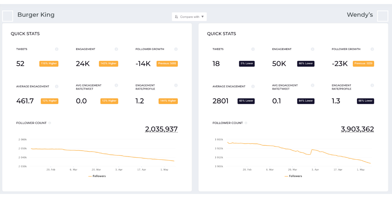Click the 143% Higher badge
392x198 pixels.
(109, 64)
